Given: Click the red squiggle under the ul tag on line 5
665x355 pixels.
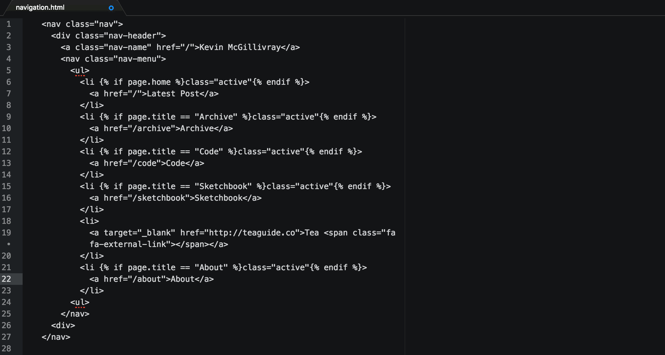Looking at the screenshot, I should (x=80, y=75).
